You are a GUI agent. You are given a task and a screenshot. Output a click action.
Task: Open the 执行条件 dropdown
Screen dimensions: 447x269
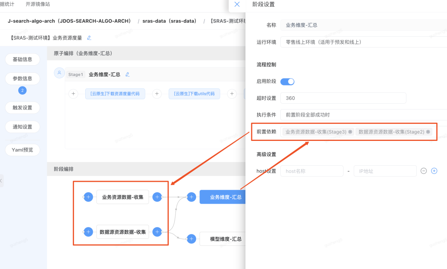click(x=363, y=115)
